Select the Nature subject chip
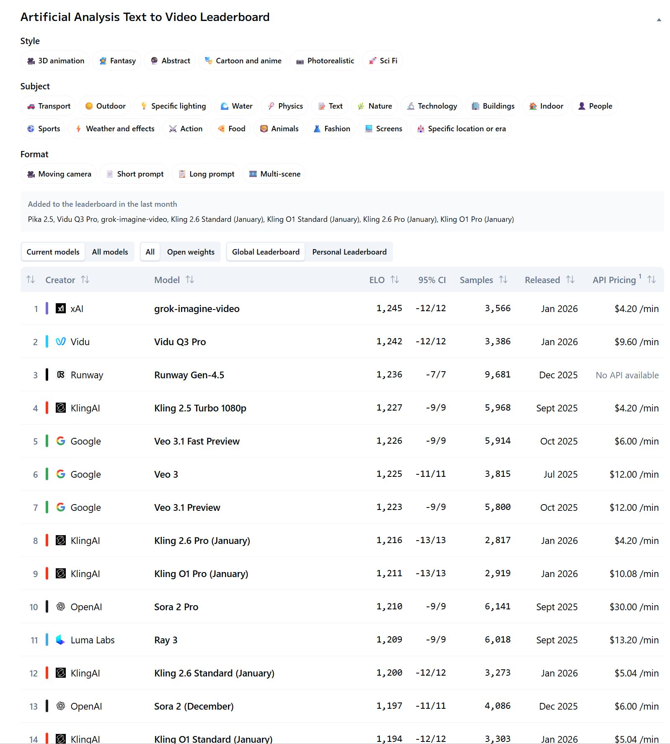This screenshot has height=744, width=670. click(375, 106)
